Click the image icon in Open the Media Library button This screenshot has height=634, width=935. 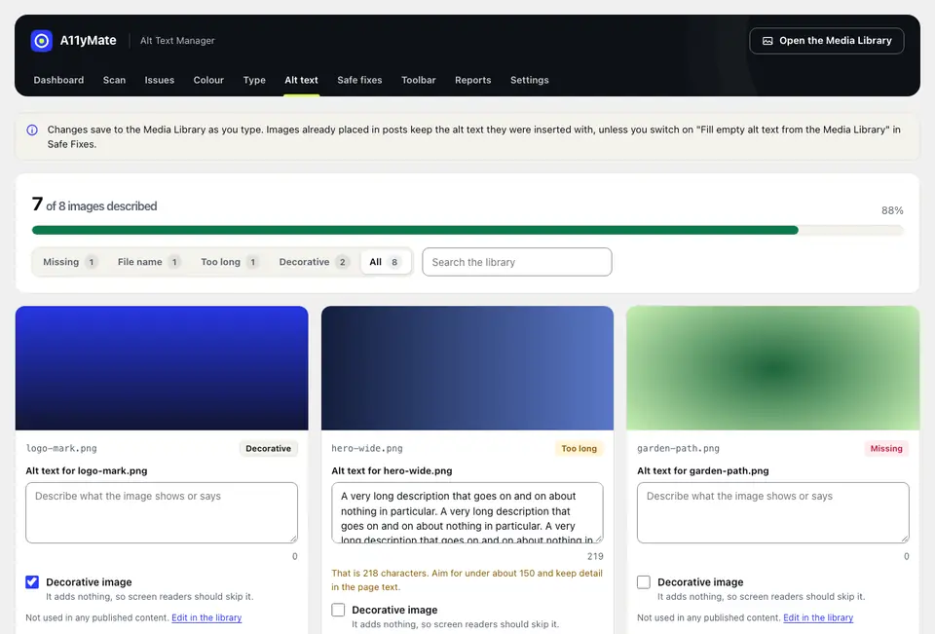[767, 41]
